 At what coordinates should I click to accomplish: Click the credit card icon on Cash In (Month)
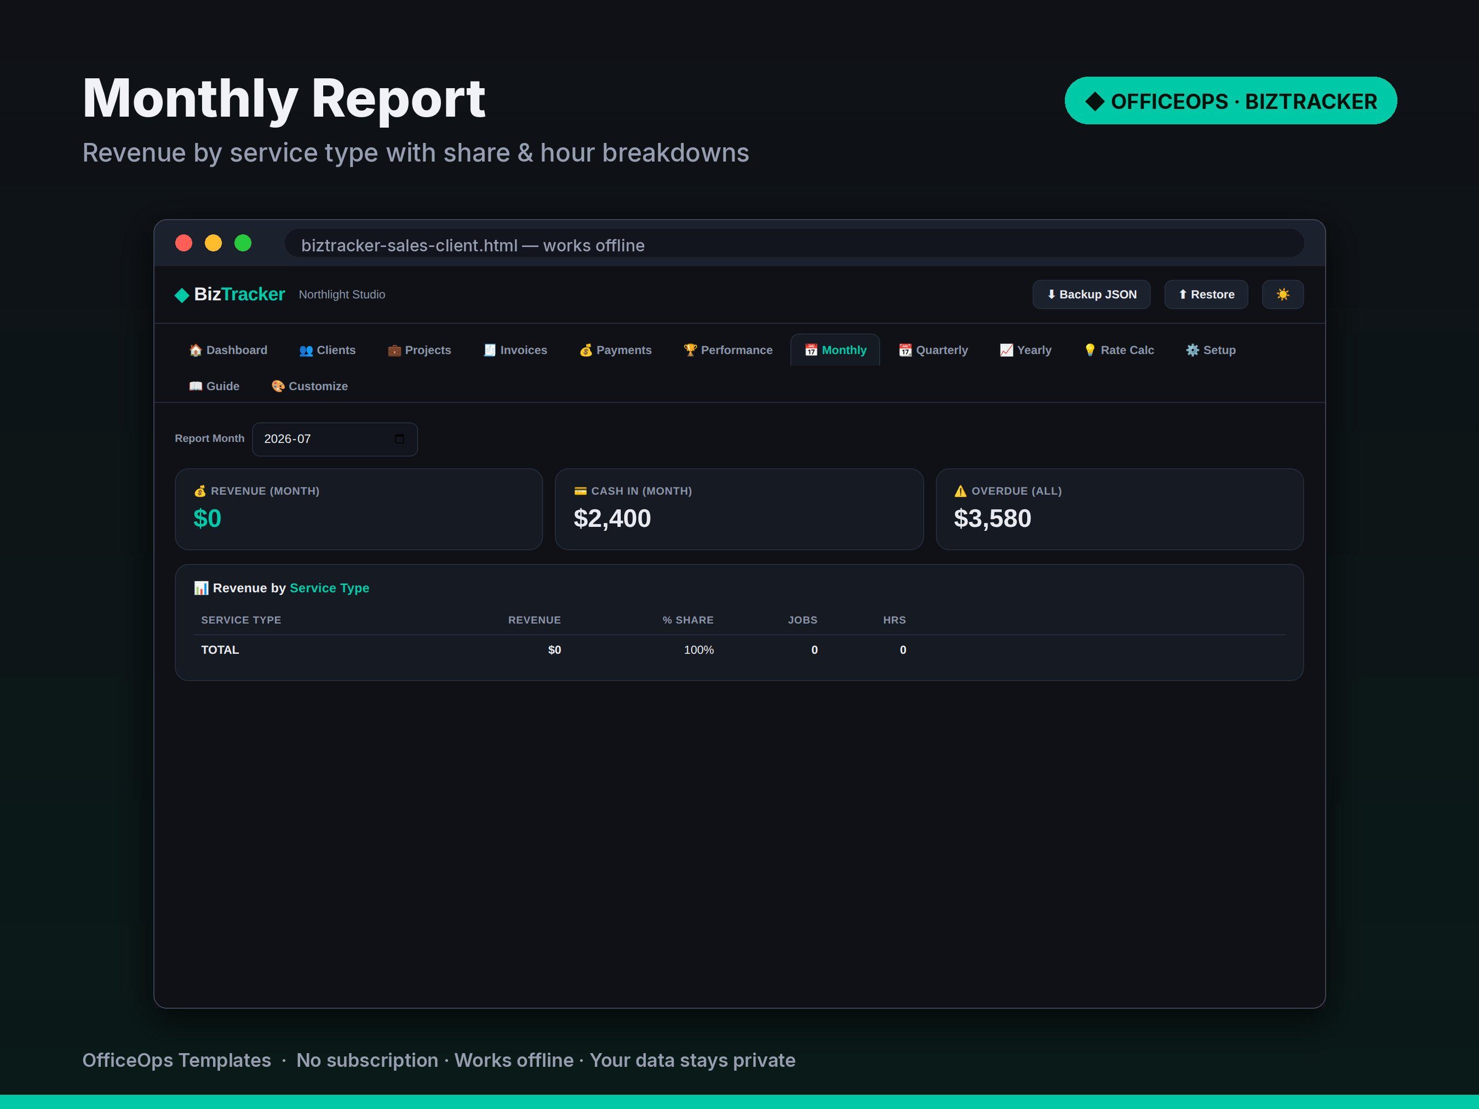click(x=580, y=491)
